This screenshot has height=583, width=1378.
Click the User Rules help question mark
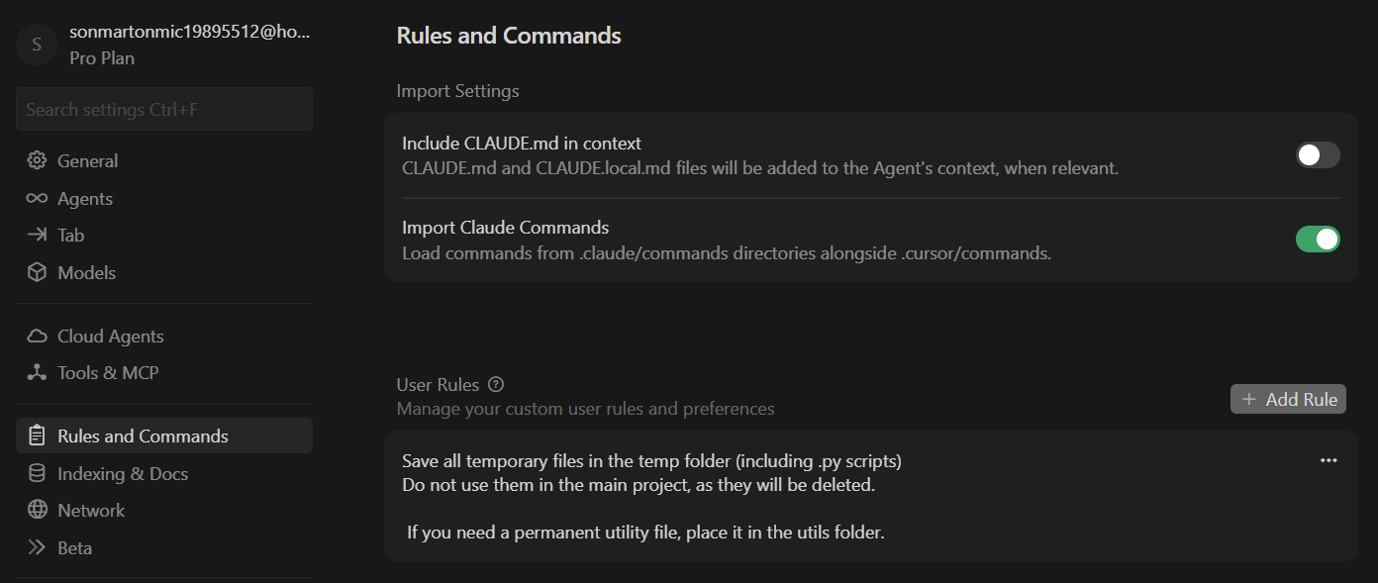coord(496,384)
